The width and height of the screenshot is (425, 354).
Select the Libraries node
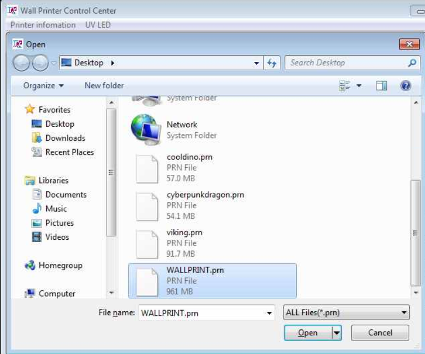(53, 180)
